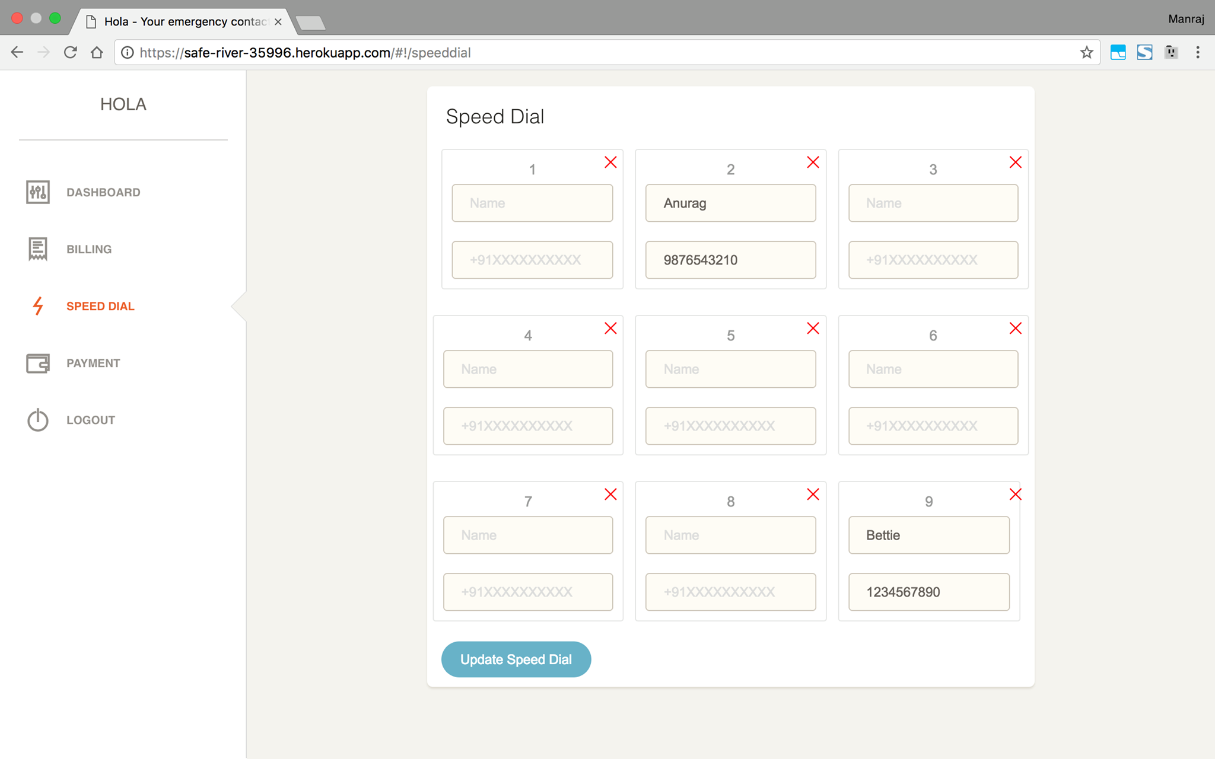This screenshot has height=759, width=1215.
Task: Click the Logout power icon
Action: (x=37, y=420)
